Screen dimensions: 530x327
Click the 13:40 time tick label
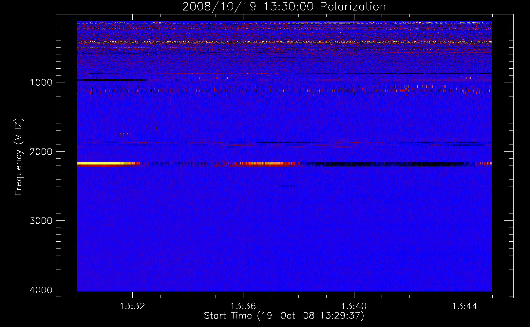pyautogui.click(x=354, y=306)
